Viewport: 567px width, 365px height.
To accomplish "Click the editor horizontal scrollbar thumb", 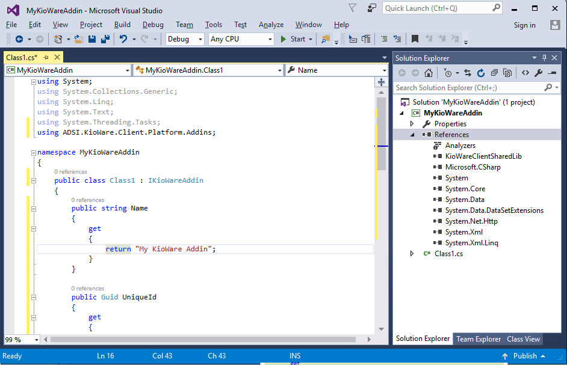I will click(x=203, y=340).
